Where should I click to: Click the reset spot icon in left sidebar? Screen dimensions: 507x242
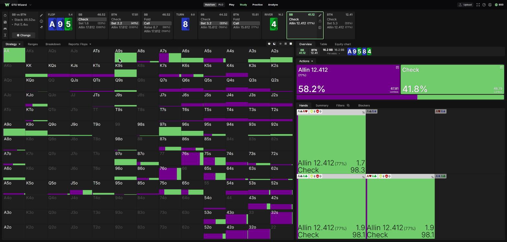(x=5, y=16)
